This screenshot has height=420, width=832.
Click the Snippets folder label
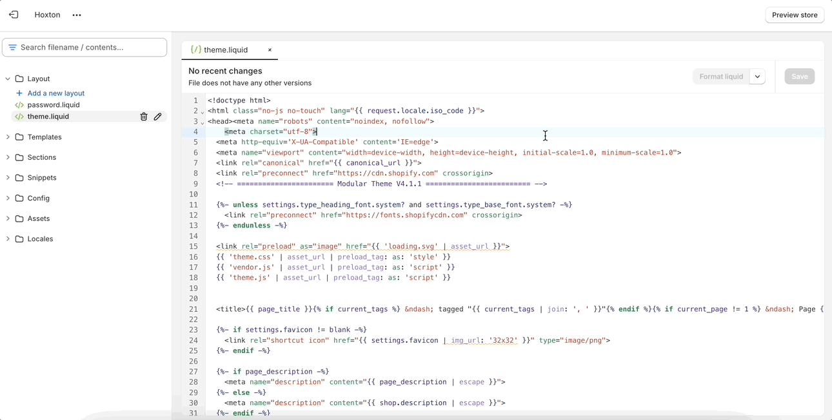(42, 178)
